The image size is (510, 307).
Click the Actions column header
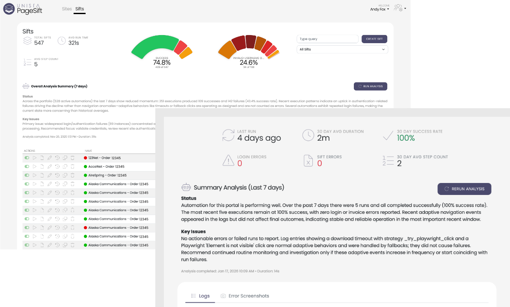tap(29, 151)
